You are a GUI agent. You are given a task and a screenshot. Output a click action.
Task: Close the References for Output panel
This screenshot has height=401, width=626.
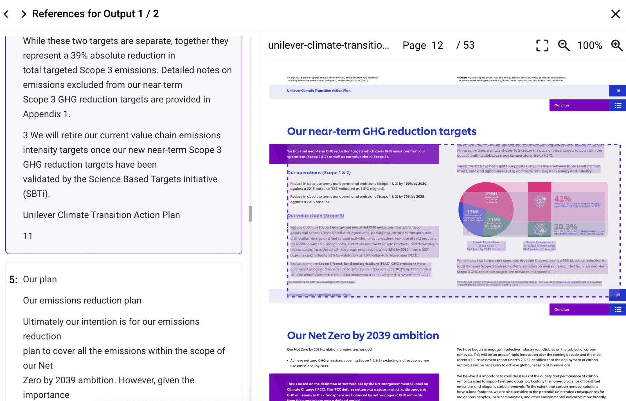point(615,14)
